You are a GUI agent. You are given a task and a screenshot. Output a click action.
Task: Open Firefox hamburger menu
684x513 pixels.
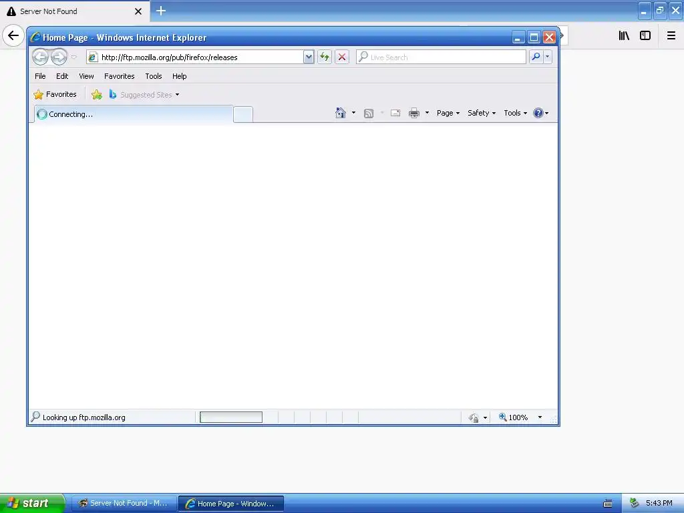(671, 35)
